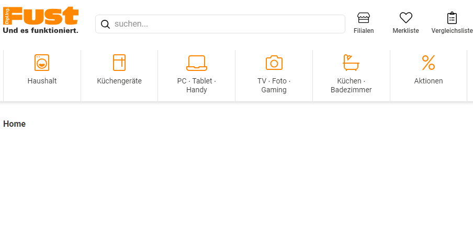Viewport: 473px width, 229px height.
Task: Click the Fust logo
Action: 41,21
